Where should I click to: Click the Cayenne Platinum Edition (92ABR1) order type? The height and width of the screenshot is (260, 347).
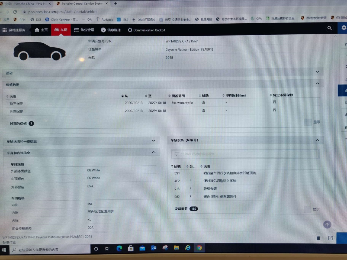189,50
